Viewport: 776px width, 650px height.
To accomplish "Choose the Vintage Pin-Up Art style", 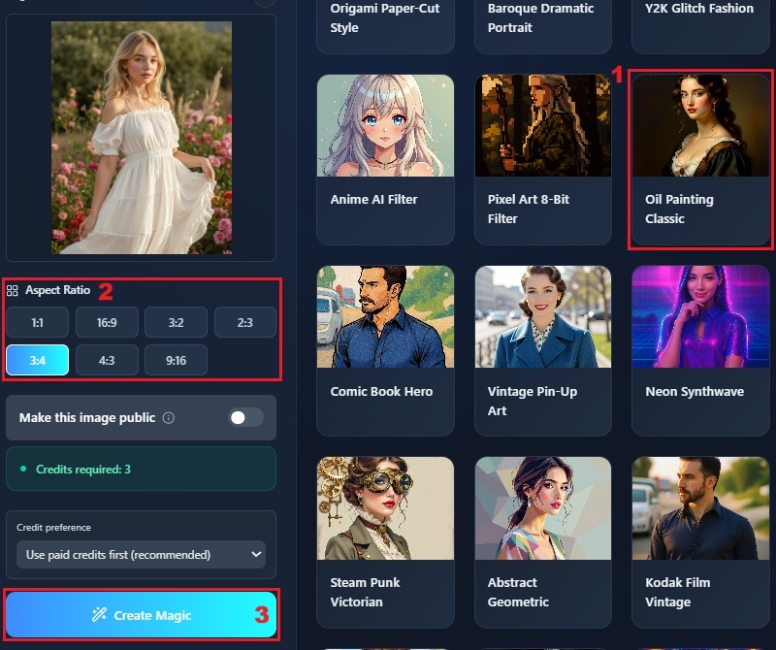I will (x=542, y=349).
